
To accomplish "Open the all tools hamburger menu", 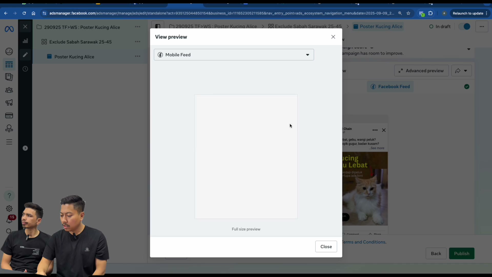I will (9, 142).
